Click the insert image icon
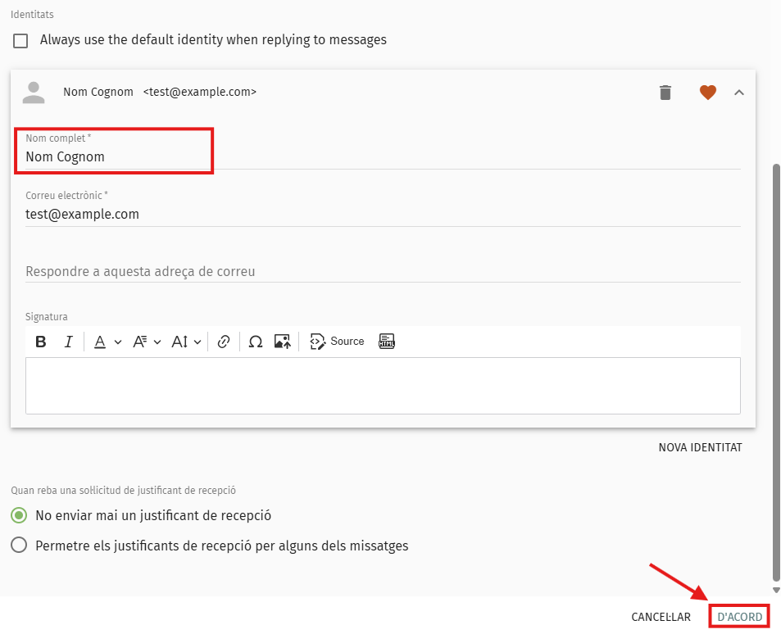Image resolution: width=781 pixels, height=634 pixels. point(283,342)
